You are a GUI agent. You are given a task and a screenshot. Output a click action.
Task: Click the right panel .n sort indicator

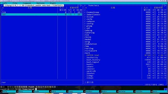pyautogui.click(x=86, y=8)
